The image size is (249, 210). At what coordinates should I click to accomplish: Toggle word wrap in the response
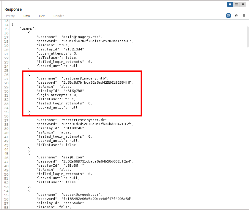tap(228, 15)
